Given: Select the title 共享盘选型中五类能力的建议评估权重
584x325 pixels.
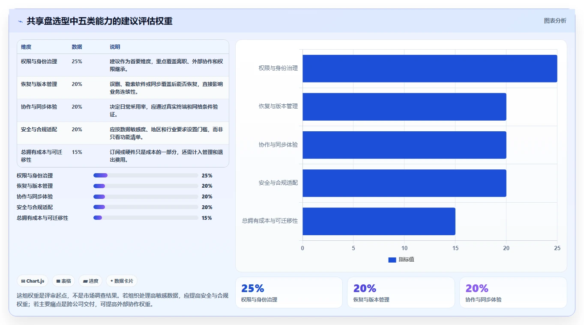Looking at the screenshot, I should tap(99, 21).
